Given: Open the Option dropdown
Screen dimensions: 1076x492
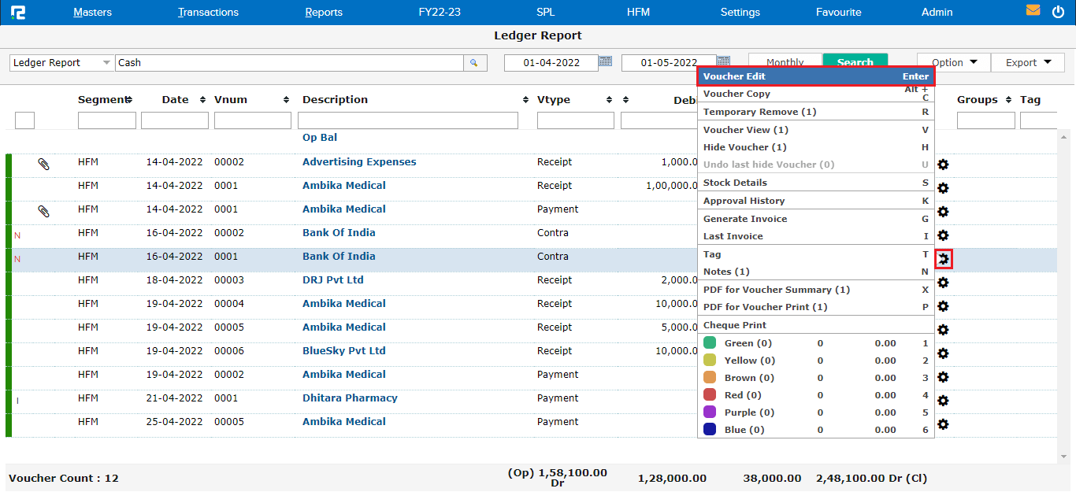Looking at the screenshot, I should click(954, 63).
